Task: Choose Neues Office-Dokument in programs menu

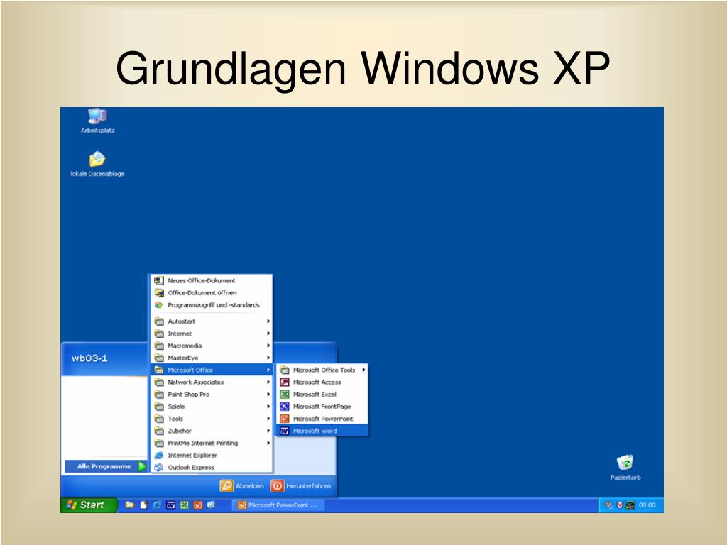Action: [x=212, y=281]
